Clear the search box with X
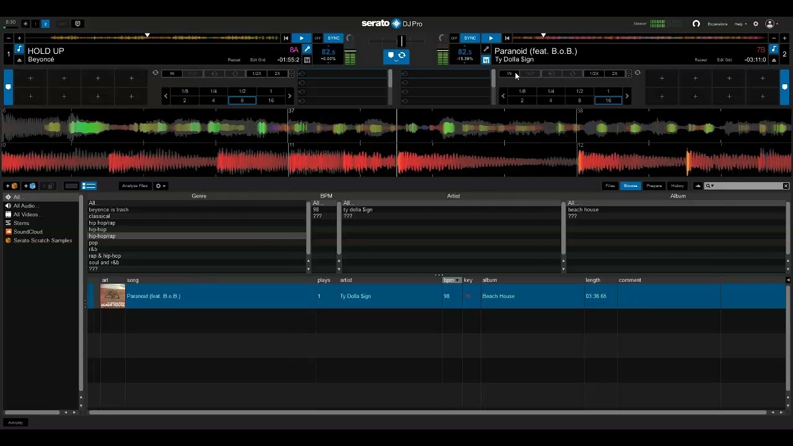 pyautogui.click(x=786, y=186)
